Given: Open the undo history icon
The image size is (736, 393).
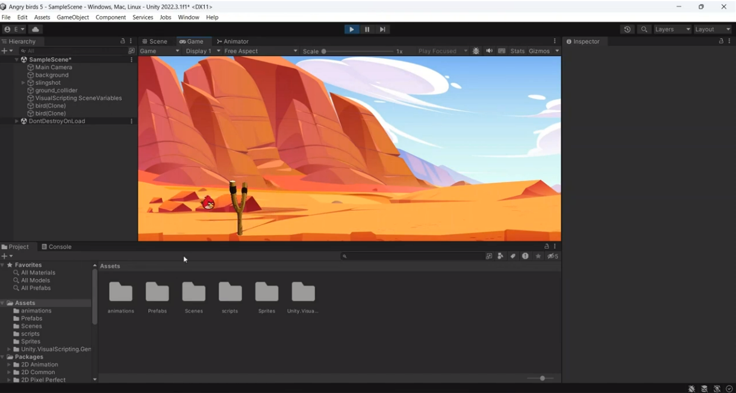Looking at the screenshot, I should [x=627, y=29].
